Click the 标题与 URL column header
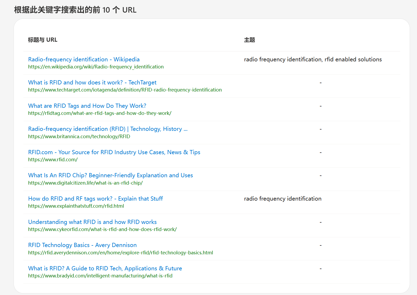This screenshot has height=295, width=417. (x=43, y=40)
